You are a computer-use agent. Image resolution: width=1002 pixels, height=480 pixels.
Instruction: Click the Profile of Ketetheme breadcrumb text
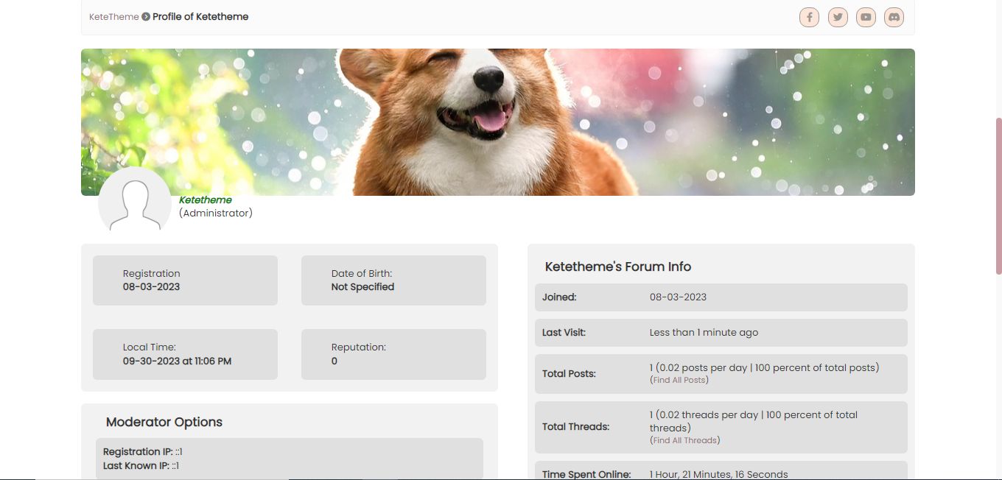[x=200, y=17]
